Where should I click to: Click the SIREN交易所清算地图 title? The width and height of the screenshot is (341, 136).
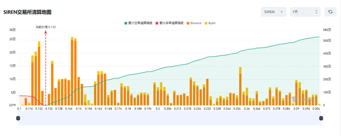click(x=27, y=12)
